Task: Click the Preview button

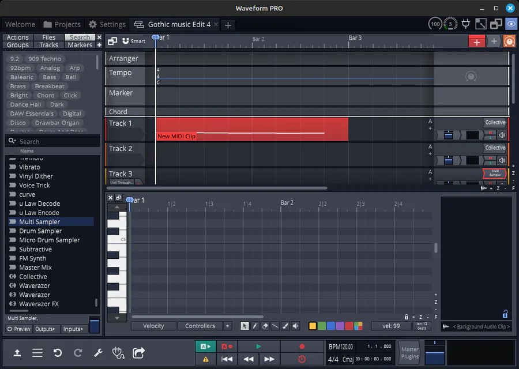Action: click(x=19, y=329)
